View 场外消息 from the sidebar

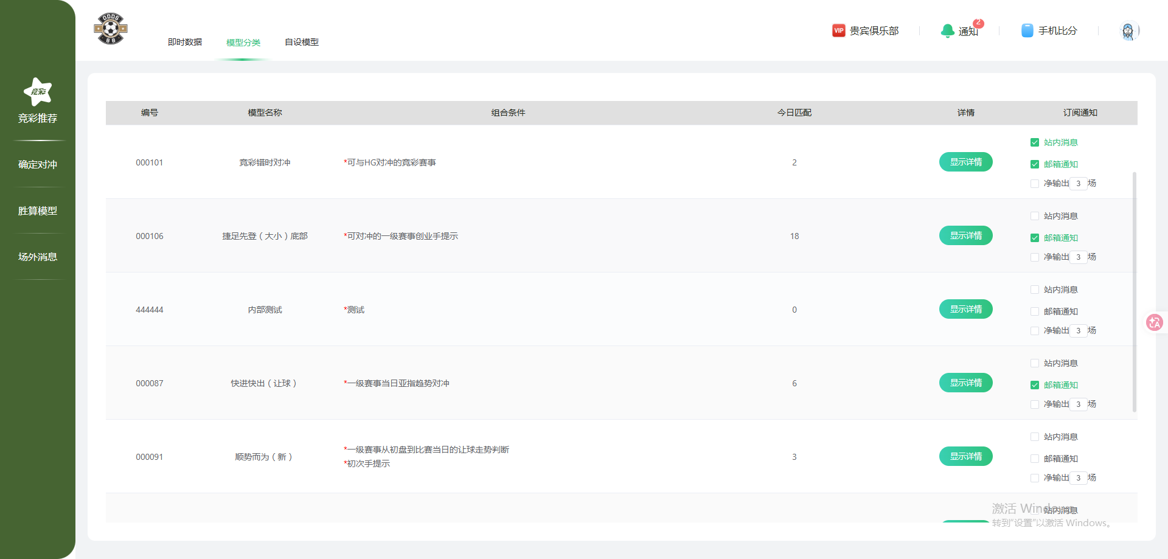coord(37,256)
